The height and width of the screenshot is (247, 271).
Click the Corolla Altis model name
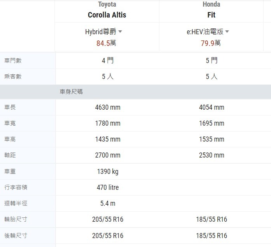107,15
